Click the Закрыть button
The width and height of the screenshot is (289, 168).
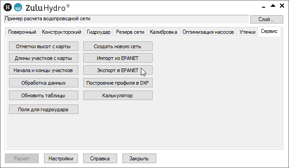139,159
